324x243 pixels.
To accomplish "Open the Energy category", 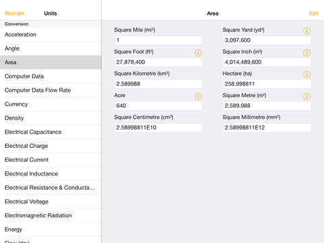I will point(51,230).
